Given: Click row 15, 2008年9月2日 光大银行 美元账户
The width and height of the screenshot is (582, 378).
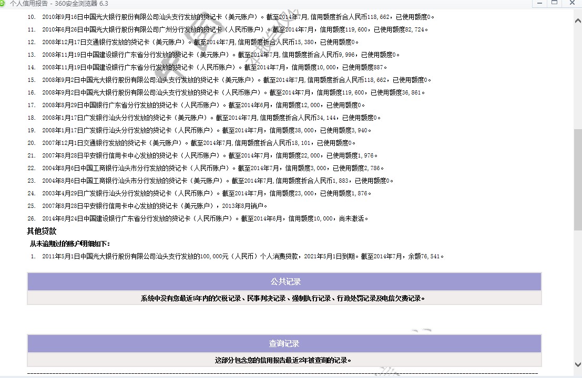Looking at the screenshot, I should click(229, 80).
